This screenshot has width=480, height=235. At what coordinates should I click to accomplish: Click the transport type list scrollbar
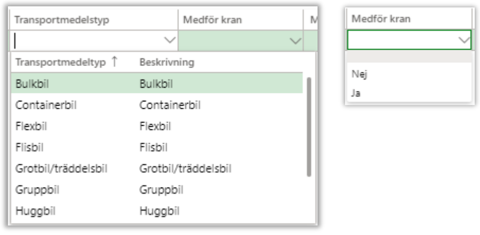309,127
